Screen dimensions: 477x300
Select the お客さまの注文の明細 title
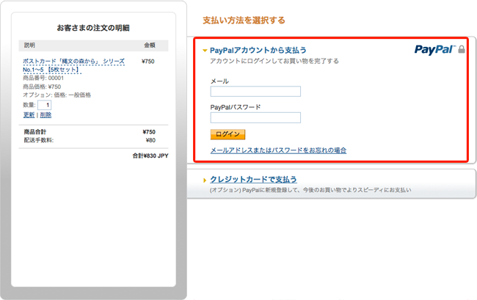(x=93, y=28)
